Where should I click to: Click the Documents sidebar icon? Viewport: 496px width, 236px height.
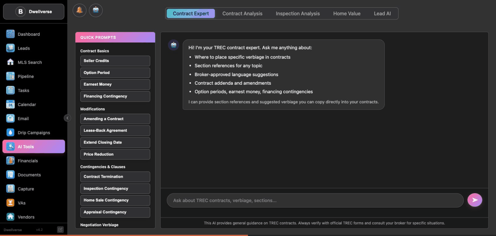coord(11,175)
